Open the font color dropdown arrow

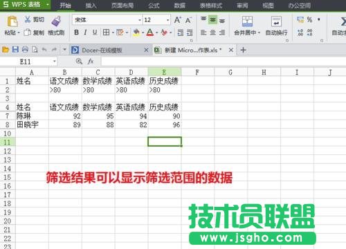pos(157,33)
